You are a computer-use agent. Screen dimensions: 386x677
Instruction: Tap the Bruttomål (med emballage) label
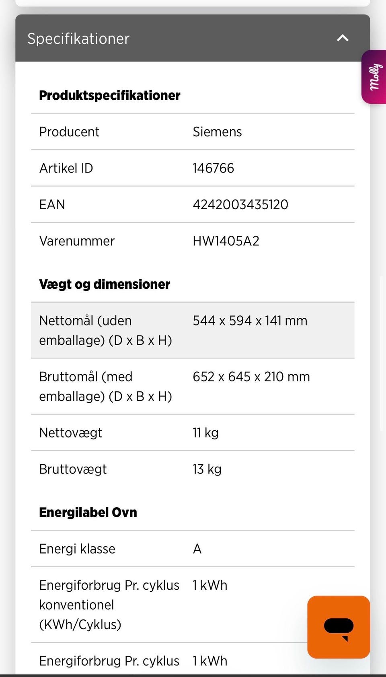pyautogui.click(x=105, y=387)
